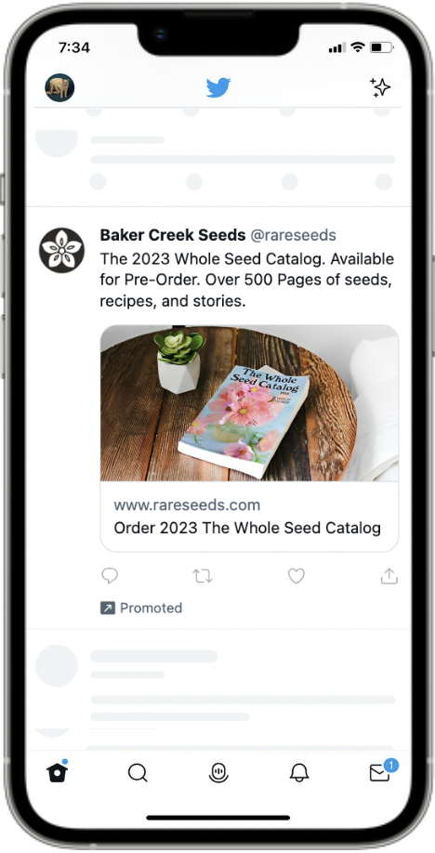Tap the Baker Creek Seeds account name
Screen dimensions: 435x853
point(173,235)
